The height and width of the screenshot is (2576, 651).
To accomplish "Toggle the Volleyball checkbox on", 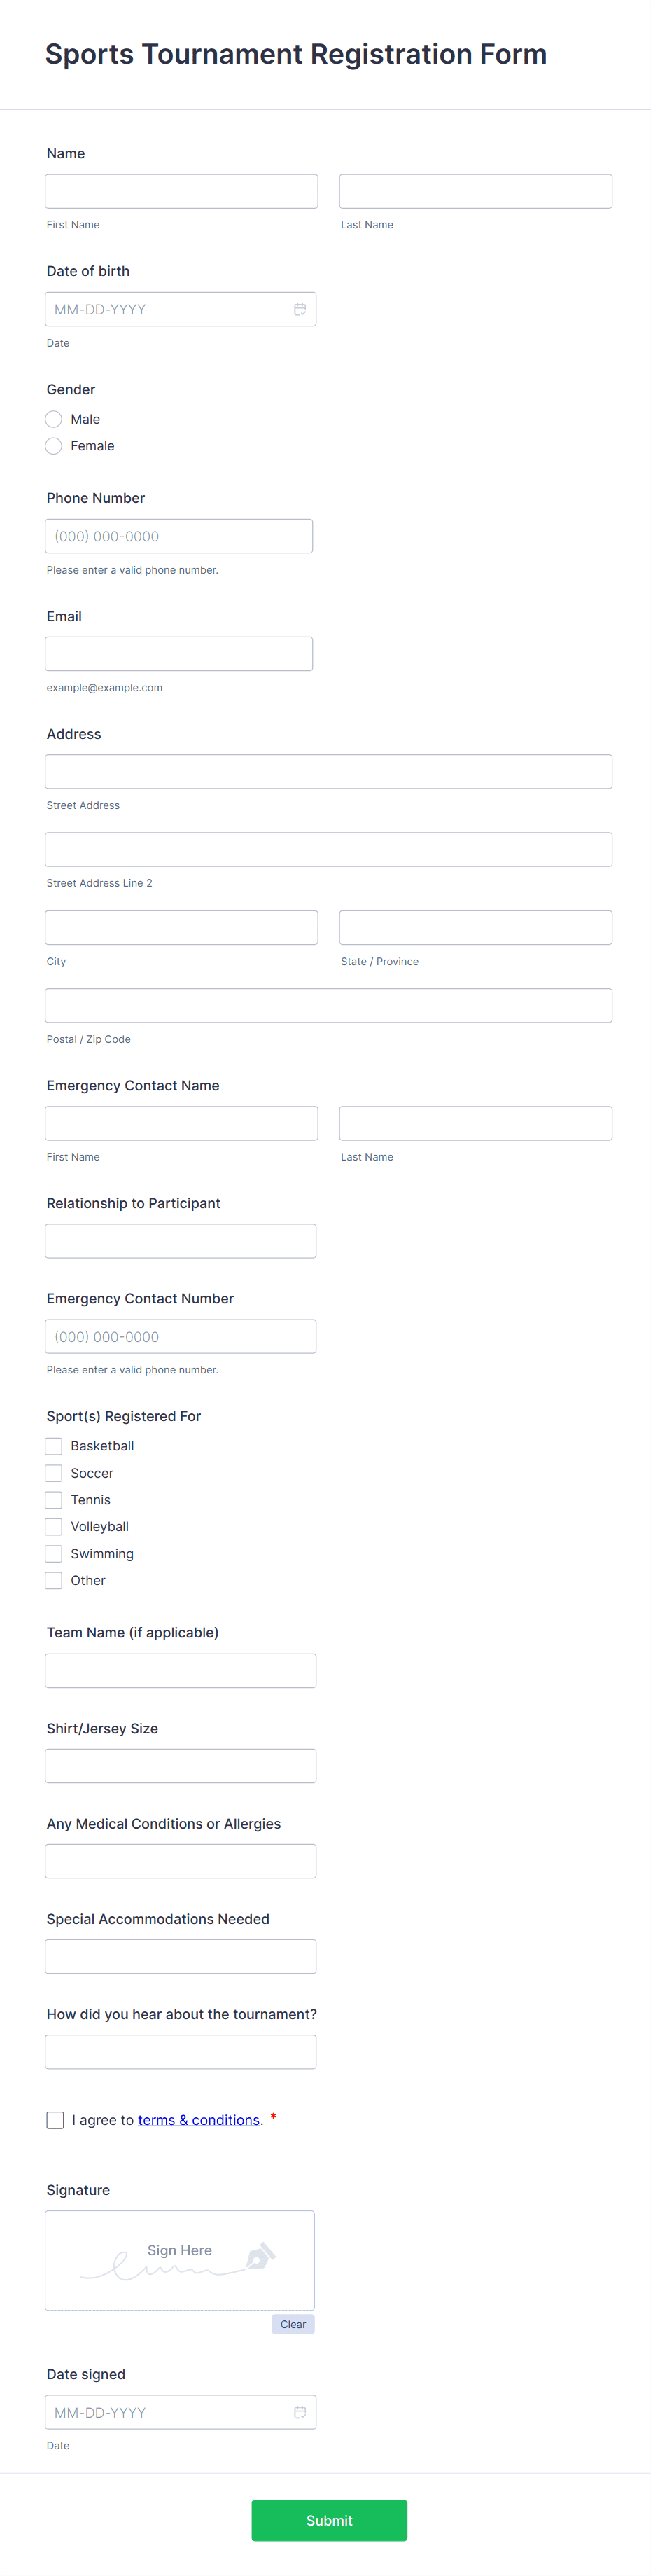I will point(53,1527).
